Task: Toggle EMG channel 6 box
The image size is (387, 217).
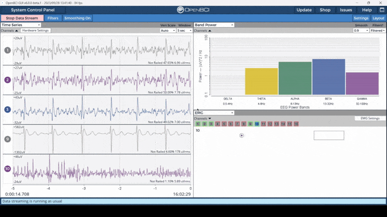Action: pyautogui.click(x=231, y=124)
